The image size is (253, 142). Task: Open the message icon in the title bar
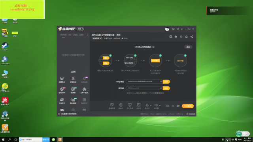coord(173,29)
